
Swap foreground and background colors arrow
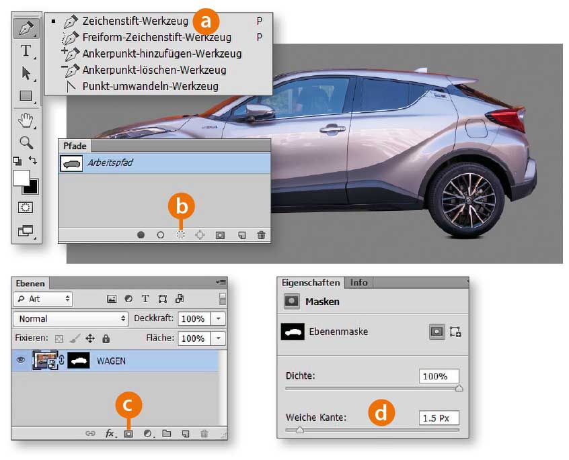coord(33,160)
